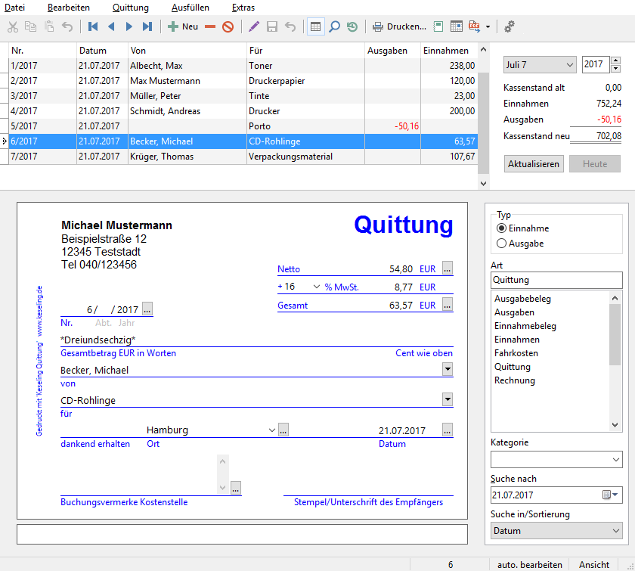Click the PDF export icon

pos(475,26)
